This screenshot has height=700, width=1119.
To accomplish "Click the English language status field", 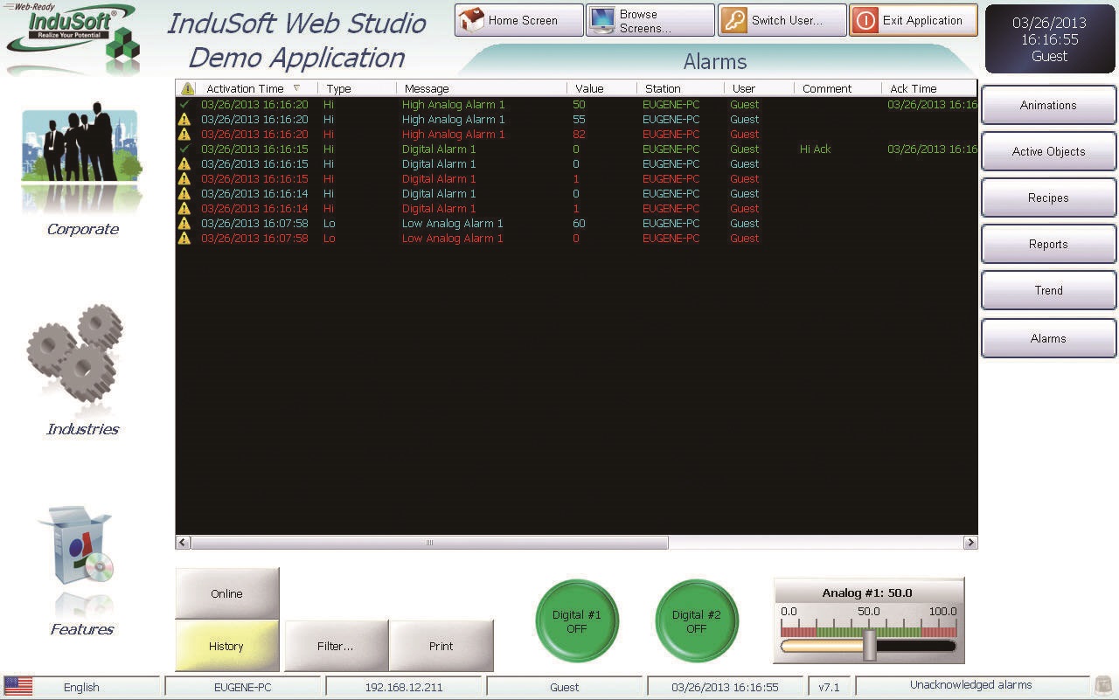I will (x=81, y=687).
